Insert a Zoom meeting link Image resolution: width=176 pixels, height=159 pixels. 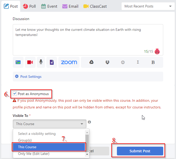click(x=69, y=62)
